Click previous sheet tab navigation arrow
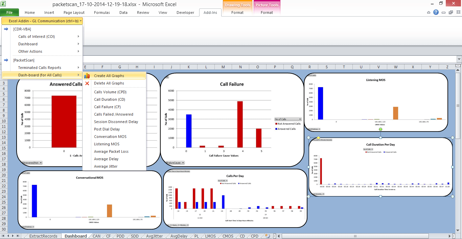Image resolution: width=462 pixels, height=239 pixels. click(8, 236)
